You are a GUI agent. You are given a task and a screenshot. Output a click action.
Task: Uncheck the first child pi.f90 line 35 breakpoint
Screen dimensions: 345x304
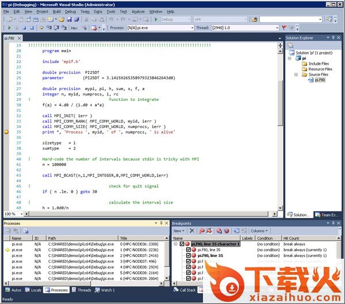188,250
